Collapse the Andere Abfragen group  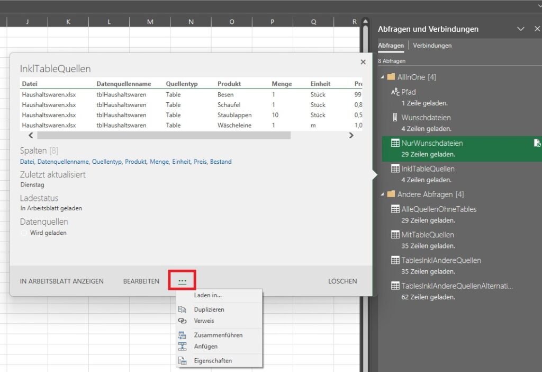click(x=382, y=194)
